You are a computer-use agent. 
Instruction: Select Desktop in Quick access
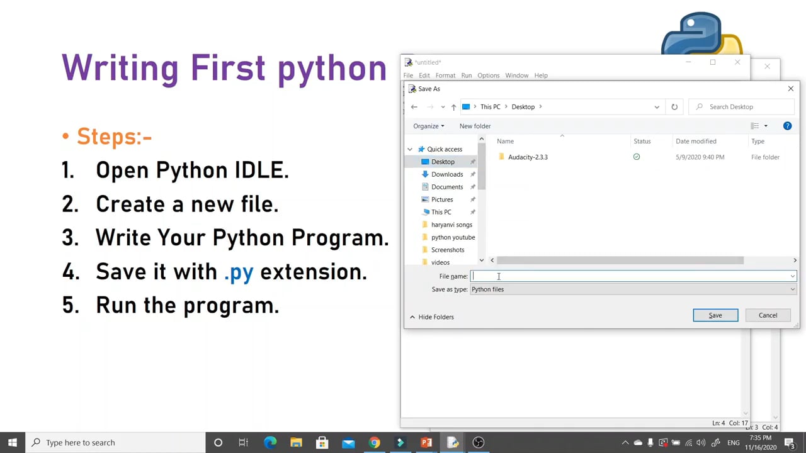(443, 162)
